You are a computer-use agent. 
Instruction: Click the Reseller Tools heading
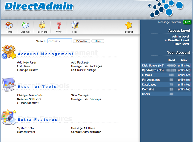(x=37, y=87)
